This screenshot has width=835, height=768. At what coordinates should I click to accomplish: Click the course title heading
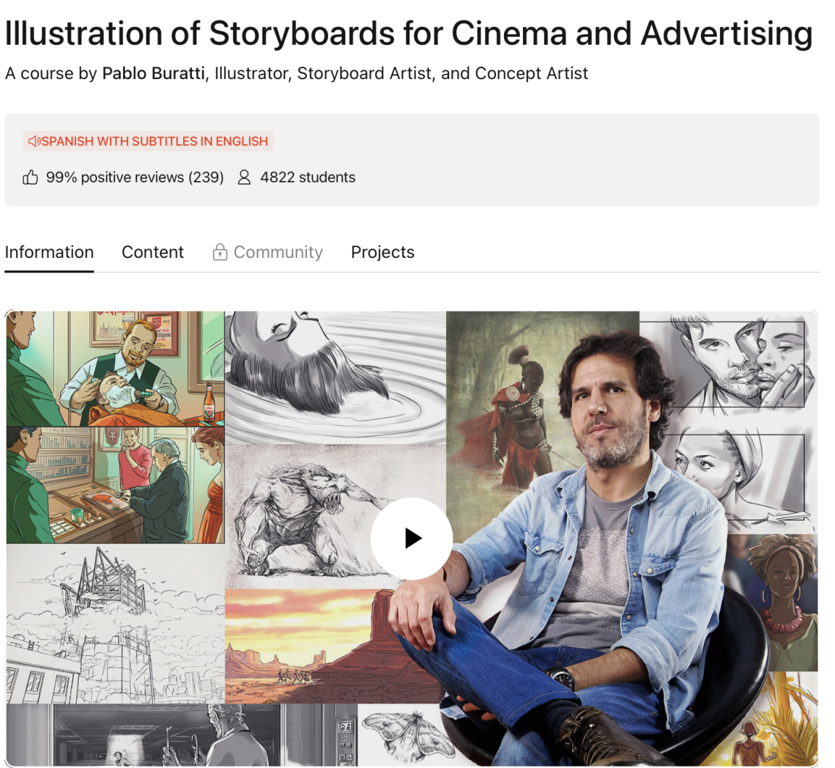(408, 34)
